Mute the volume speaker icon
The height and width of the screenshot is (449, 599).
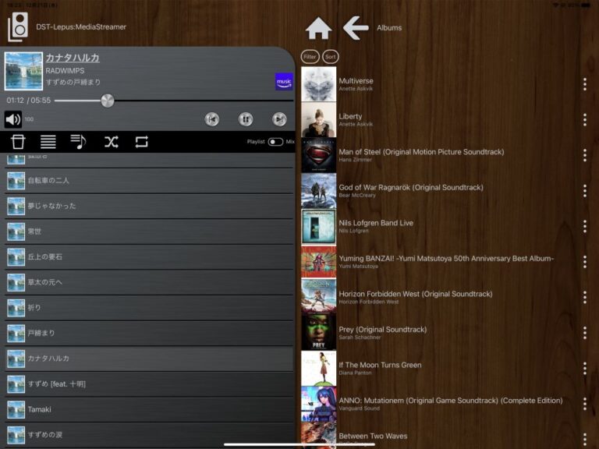click(x=13, y=119)
